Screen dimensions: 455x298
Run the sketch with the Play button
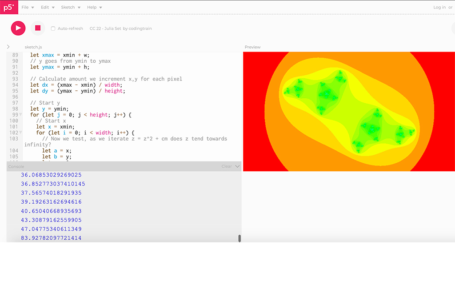point(18,28)
